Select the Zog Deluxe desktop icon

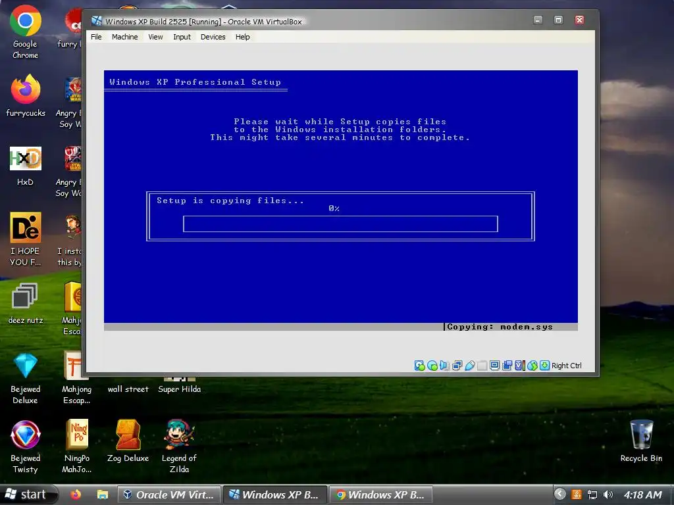coord(128,441)
